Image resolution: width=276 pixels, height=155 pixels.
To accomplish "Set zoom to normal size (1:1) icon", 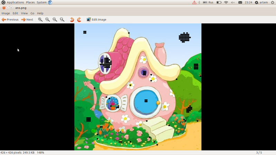I will point(55,20).
